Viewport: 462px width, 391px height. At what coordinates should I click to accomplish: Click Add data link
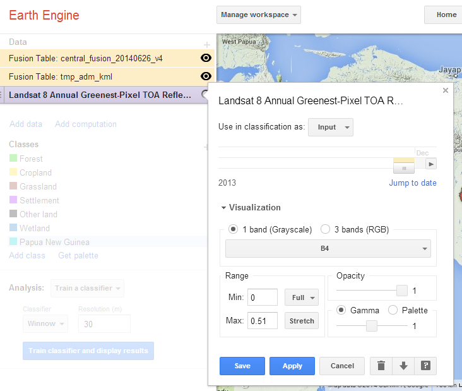[x=26, y=124]
